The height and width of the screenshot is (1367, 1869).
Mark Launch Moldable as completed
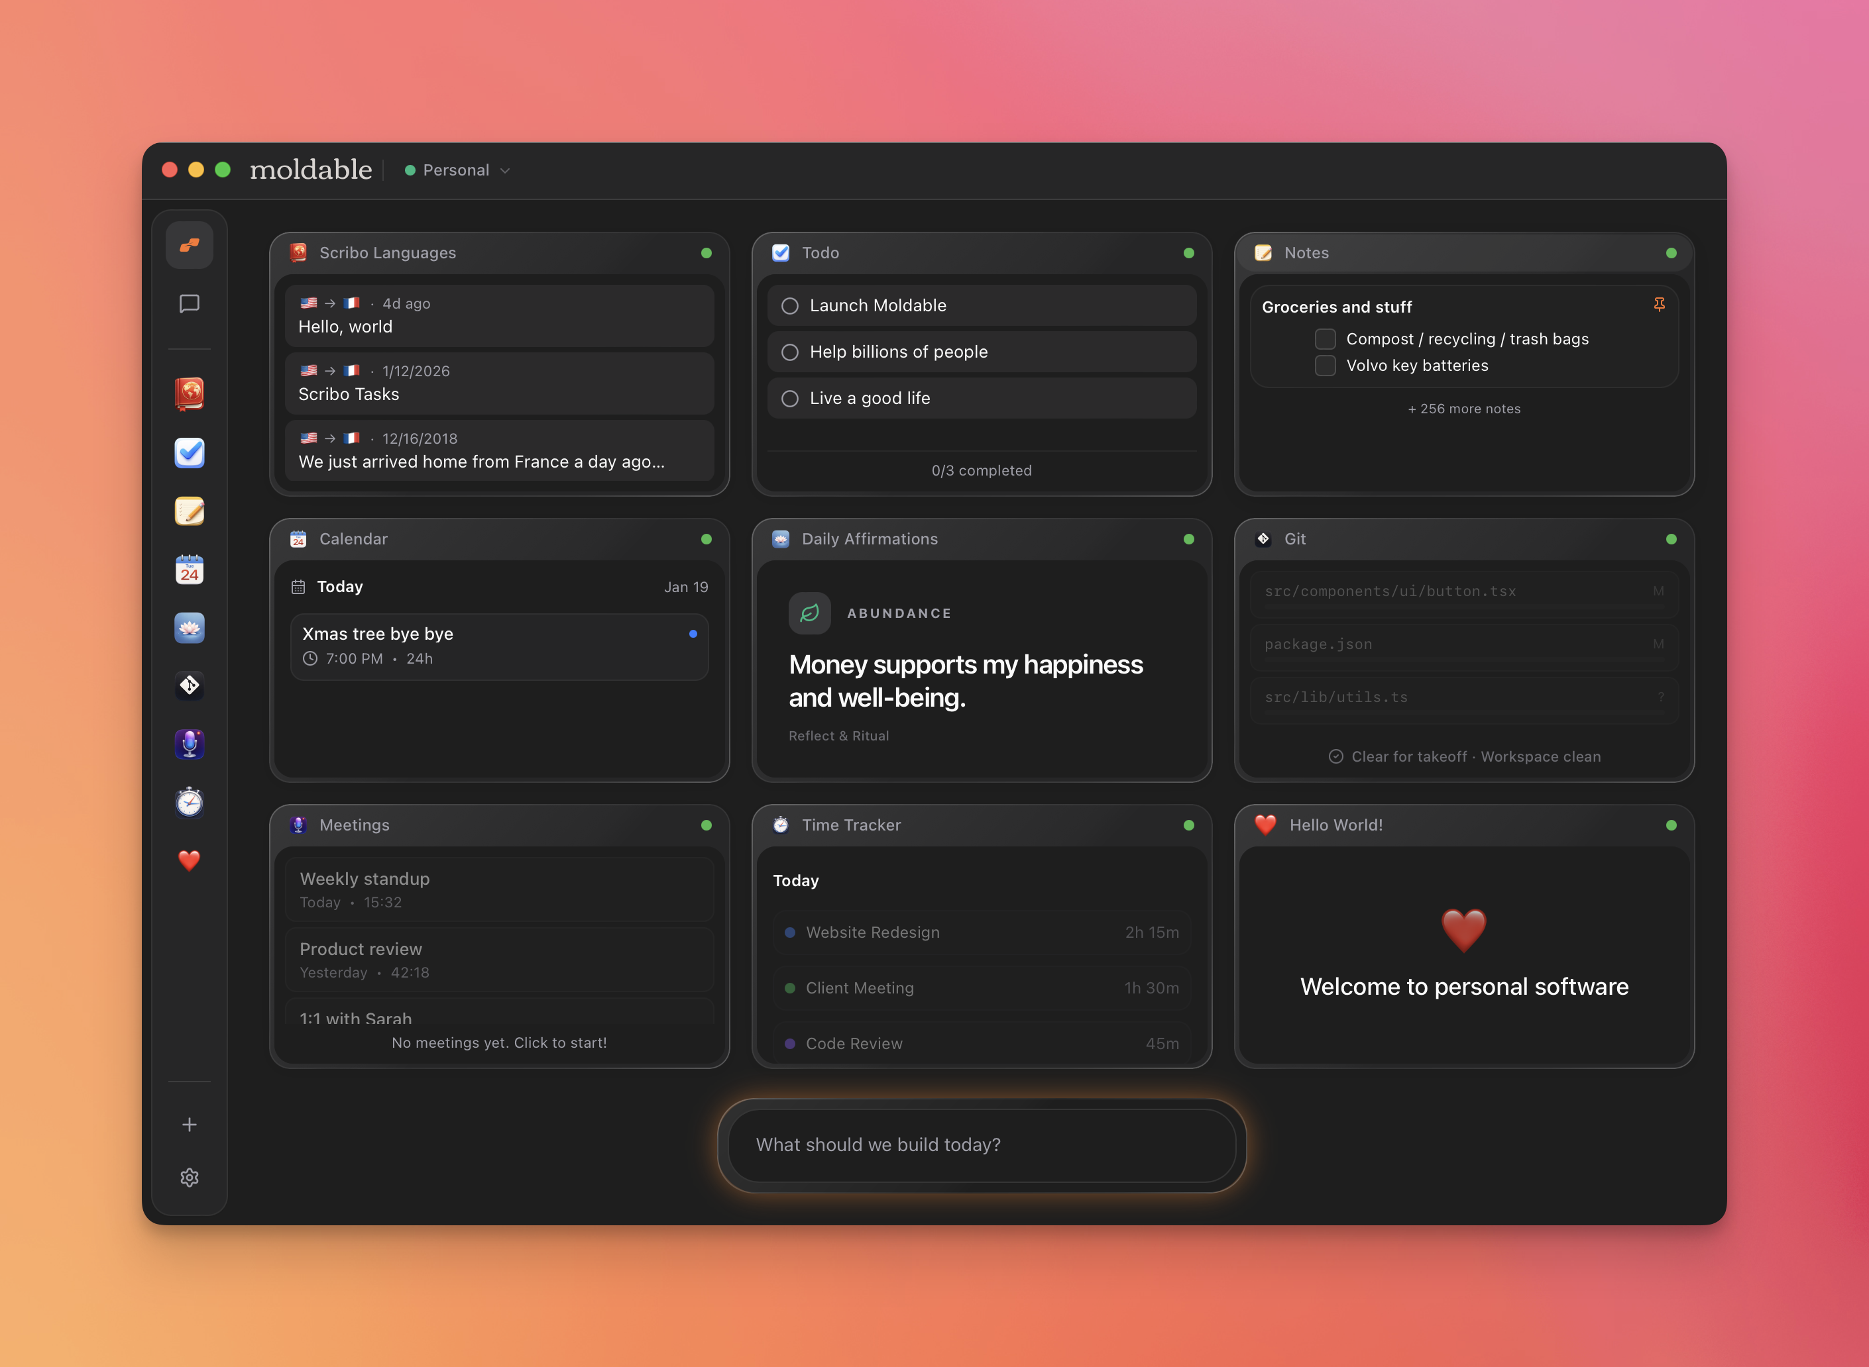[x=790, y=305]
